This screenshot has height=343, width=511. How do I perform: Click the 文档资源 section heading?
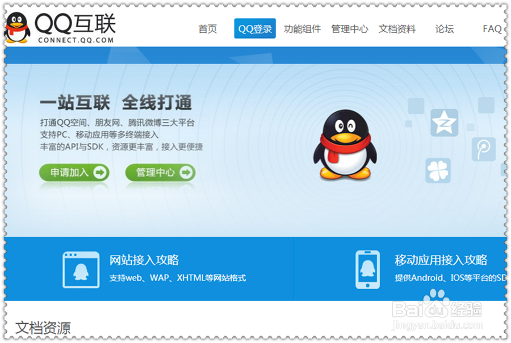point(43,328)
